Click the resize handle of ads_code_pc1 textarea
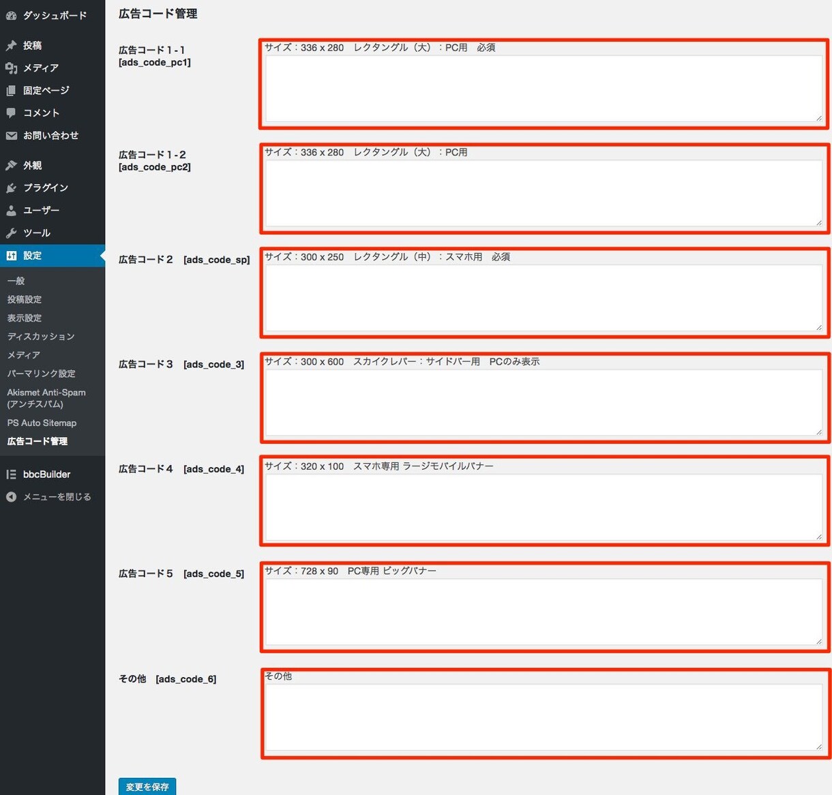This screenshot has width=832, height=795. click(819, 118)
